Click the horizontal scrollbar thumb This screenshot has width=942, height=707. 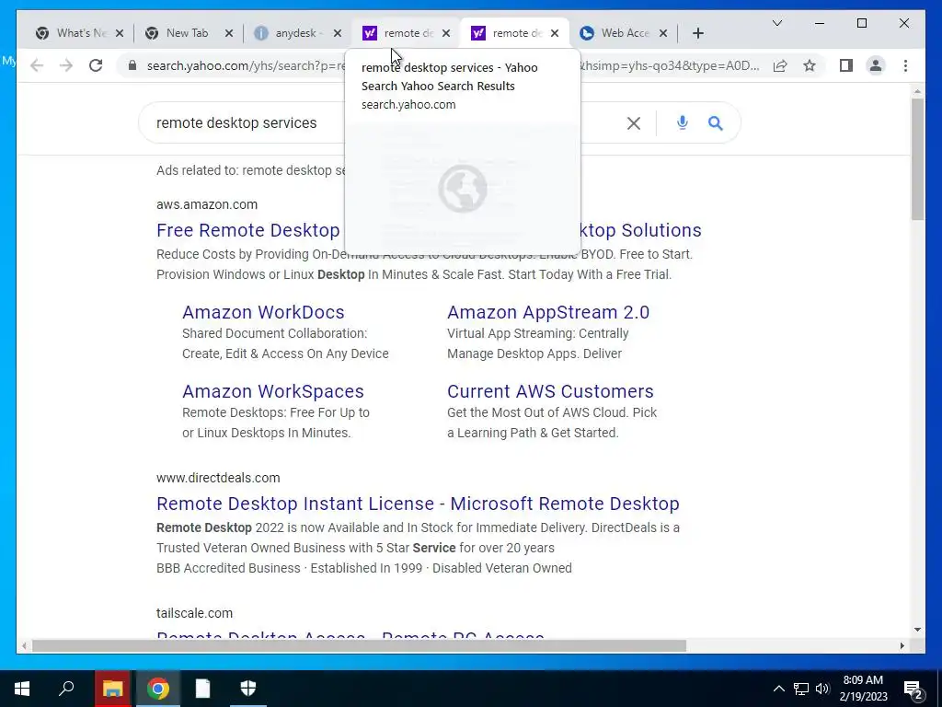tap(359, 645)
